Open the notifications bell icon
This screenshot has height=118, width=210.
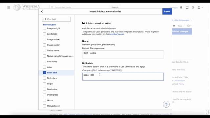click(181, 8)
